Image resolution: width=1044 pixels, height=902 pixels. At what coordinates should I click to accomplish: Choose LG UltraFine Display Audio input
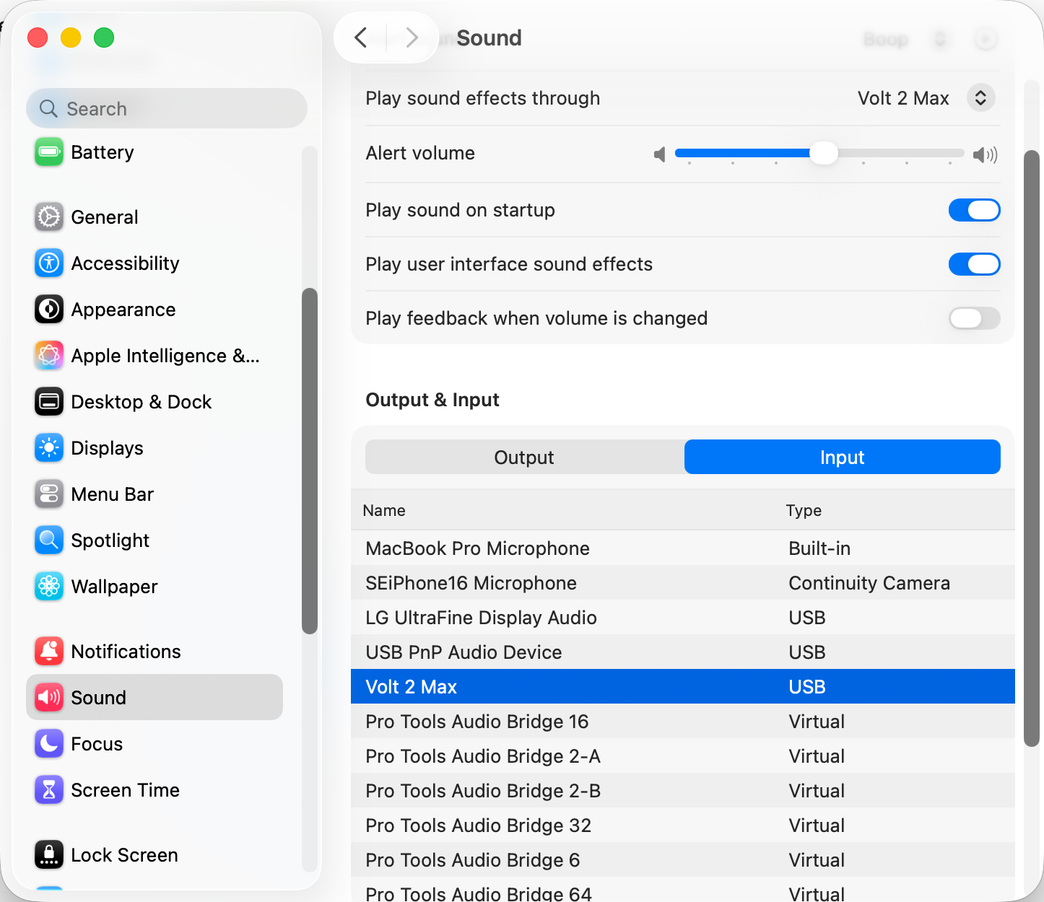[x=683, y=618]
